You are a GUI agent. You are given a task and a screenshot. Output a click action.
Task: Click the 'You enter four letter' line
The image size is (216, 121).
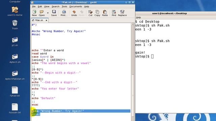pos(55,89)
